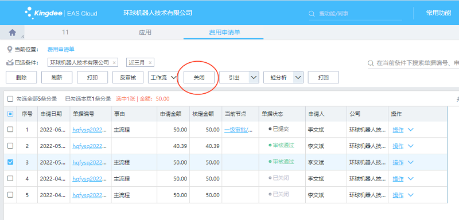Click the 搜功能/同事 search field

pos(355,14)
